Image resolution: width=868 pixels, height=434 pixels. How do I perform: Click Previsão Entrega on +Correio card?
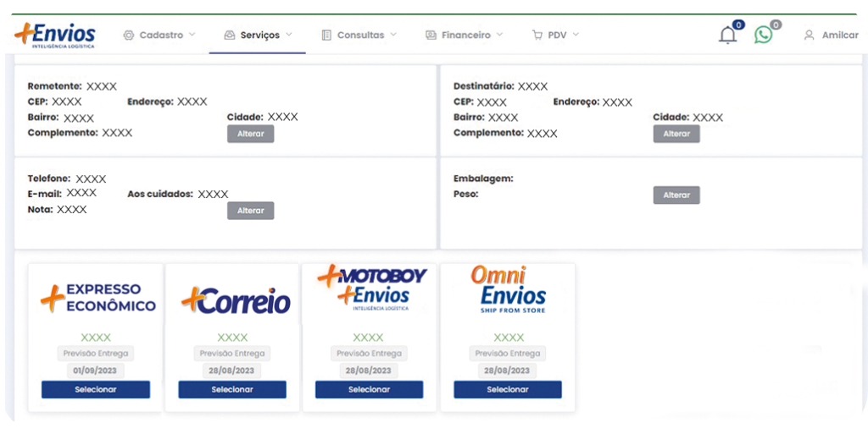[232, 354]
